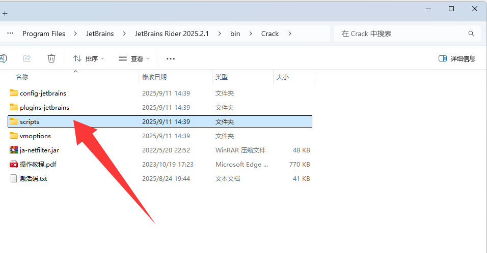The width and height of the screenshot is (487, 253).
Task: Open the Sort (排序) dropdown
Action: pyautogui.click(x=89, y=58)
